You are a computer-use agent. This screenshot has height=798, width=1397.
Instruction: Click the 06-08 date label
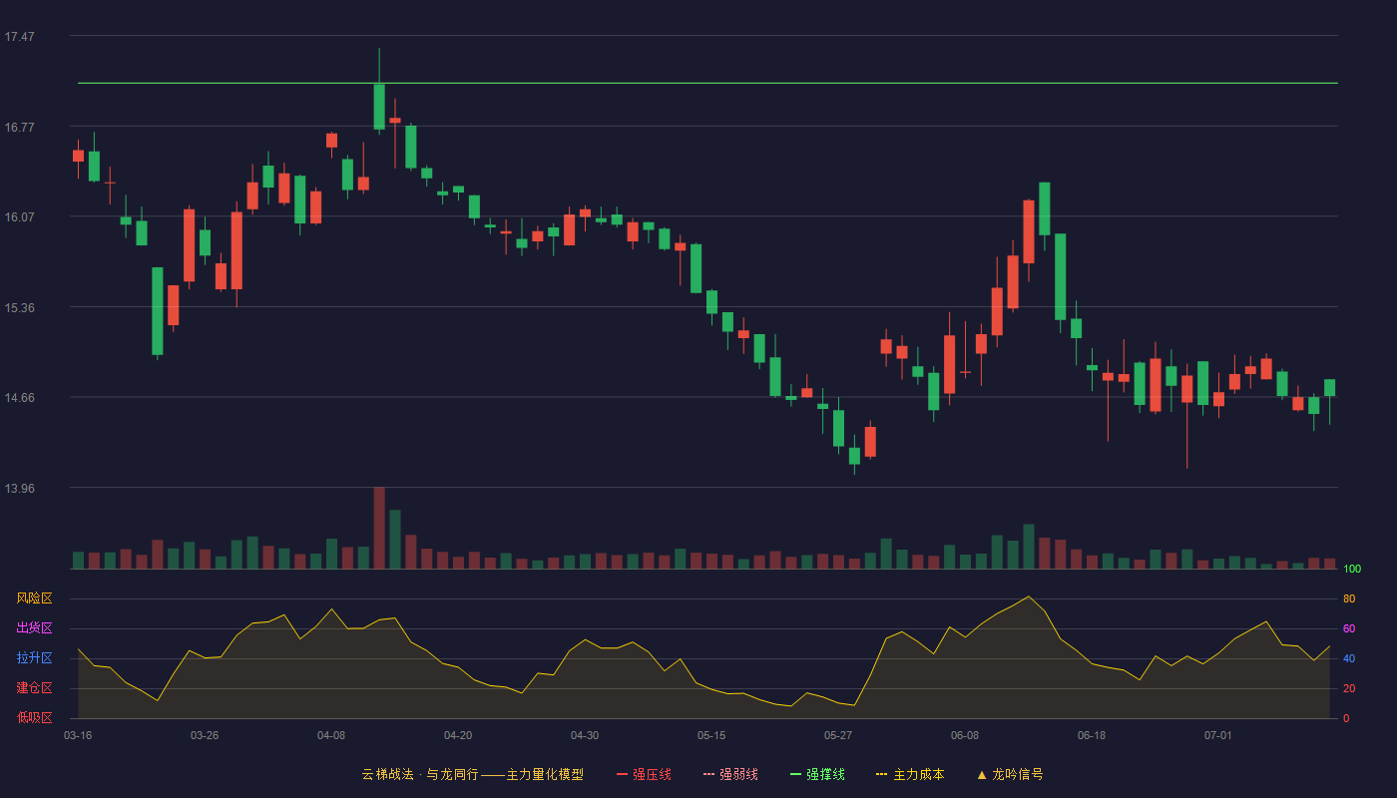(965, 735)
